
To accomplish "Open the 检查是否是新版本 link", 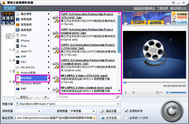I will click(144, 8).
